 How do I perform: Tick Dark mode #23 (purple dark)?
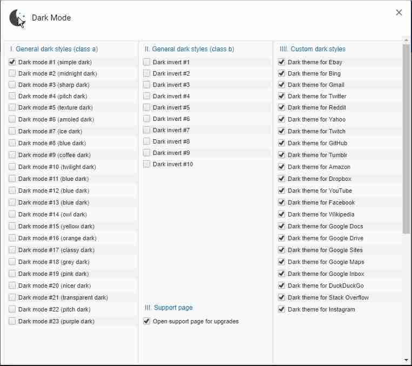click(12, 321)
